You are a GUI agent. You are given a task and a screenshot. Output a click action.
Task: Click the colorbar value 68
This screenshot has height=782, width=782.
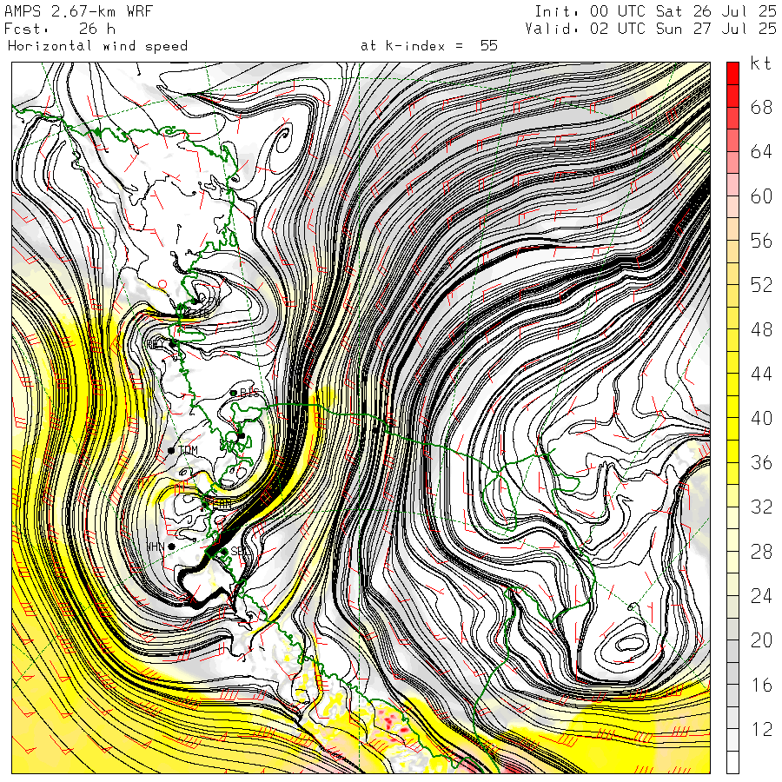(x=761, y=107)
